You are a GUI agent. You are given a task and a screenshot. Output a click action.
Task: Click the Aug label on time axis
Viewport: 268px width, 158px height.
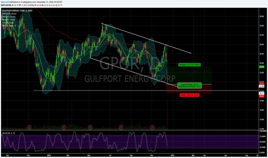pyautogui.click(x=247, y=155)
